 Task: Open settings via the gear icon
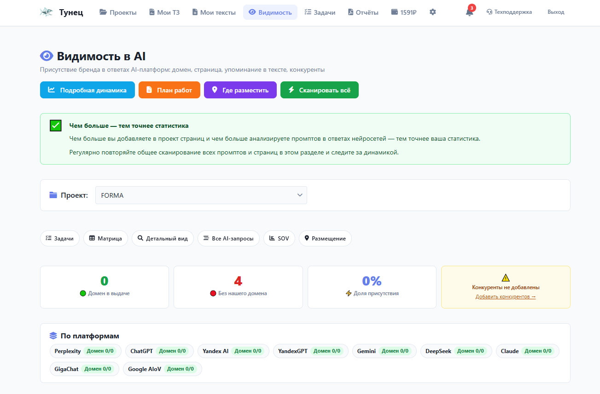coord(432,12)
